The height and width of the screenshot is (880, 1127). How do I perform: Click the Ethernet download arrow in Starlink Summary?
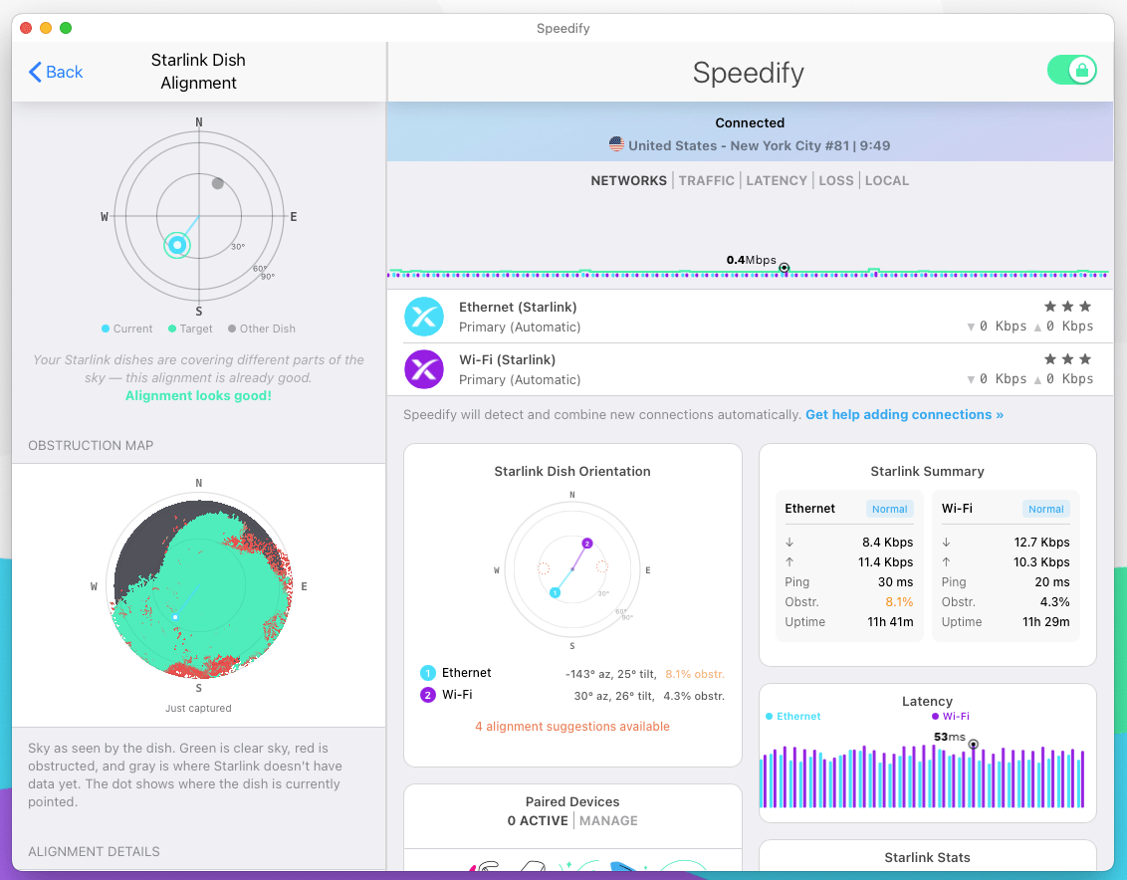(x=789, y=543)
